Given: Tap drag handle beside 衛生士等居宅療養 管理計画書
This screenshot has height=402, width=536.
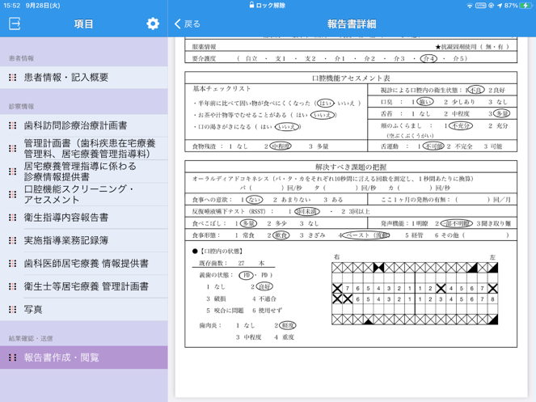Looking at the screenshot, I should 13,286.
